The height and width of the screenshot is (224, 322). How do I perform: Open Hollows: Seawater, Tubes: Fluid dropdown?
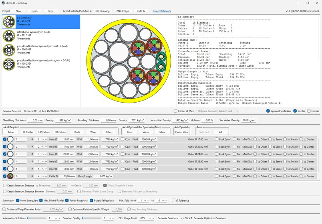pyautogui.click(x=217, y=111)
